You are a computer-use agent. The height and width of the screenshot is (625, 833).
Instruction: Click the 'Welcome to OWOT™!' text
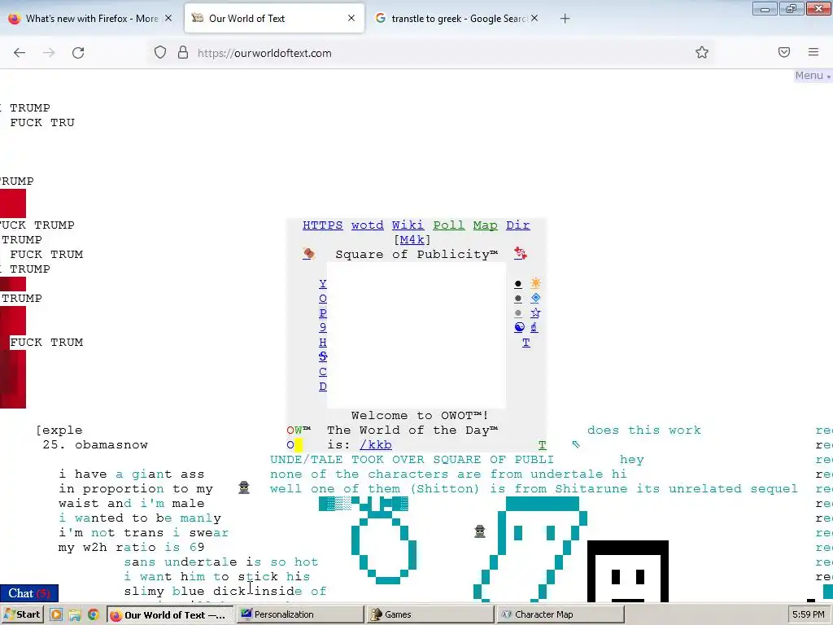tap(420, 416)
